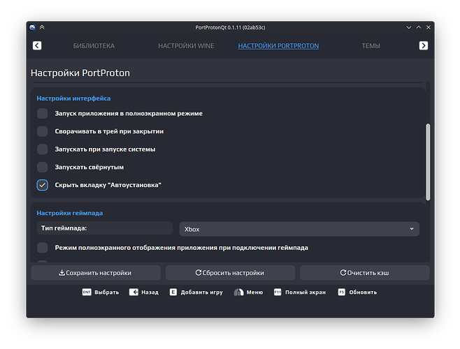The image size is (460, 349).
Task: Click the right tab navigation arrow
Action: [424, 45]
